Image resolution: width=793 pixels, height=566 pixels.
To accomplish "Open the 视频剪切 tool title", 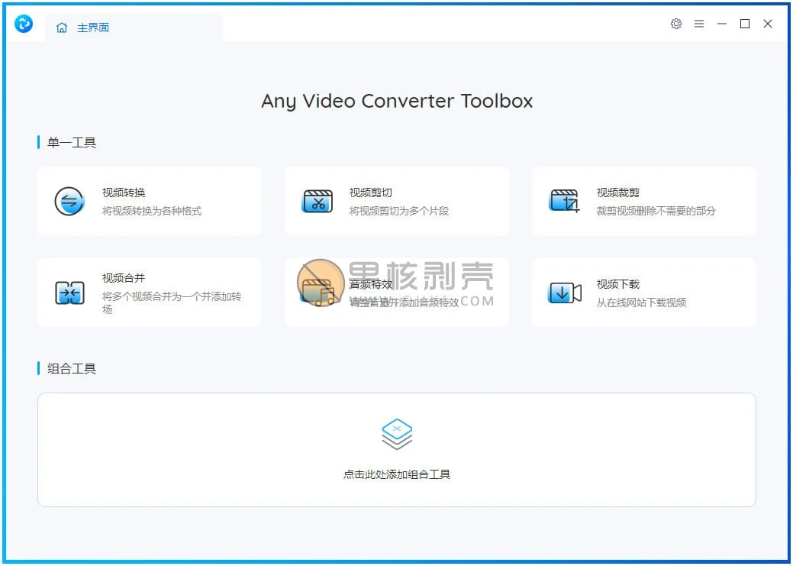I will point(371,192).
